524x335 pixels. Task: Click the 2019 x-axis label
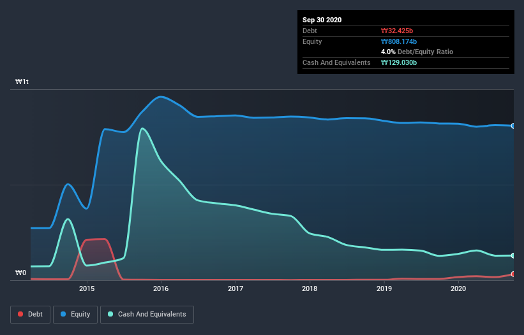384,289
